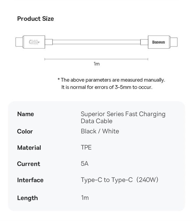Select the Color label
The image size is (193, 221).
click(25, 132)
